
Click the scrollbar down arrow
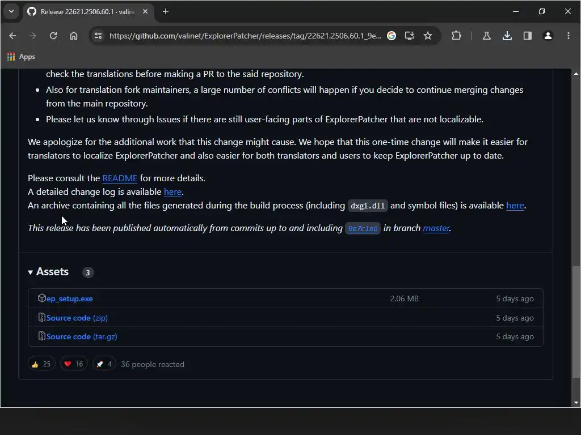pyautogui.click(x=576, y=403)
